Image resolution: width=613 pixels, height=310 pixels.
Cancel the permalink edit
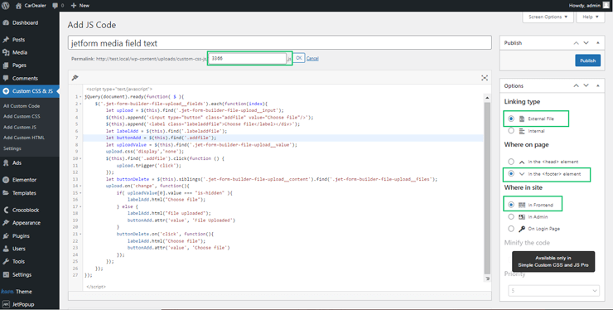312,58
